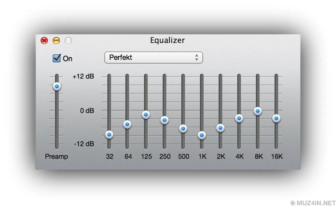Click the 8K frequency label
Viewport: 336px width, 206px height.
258,156
